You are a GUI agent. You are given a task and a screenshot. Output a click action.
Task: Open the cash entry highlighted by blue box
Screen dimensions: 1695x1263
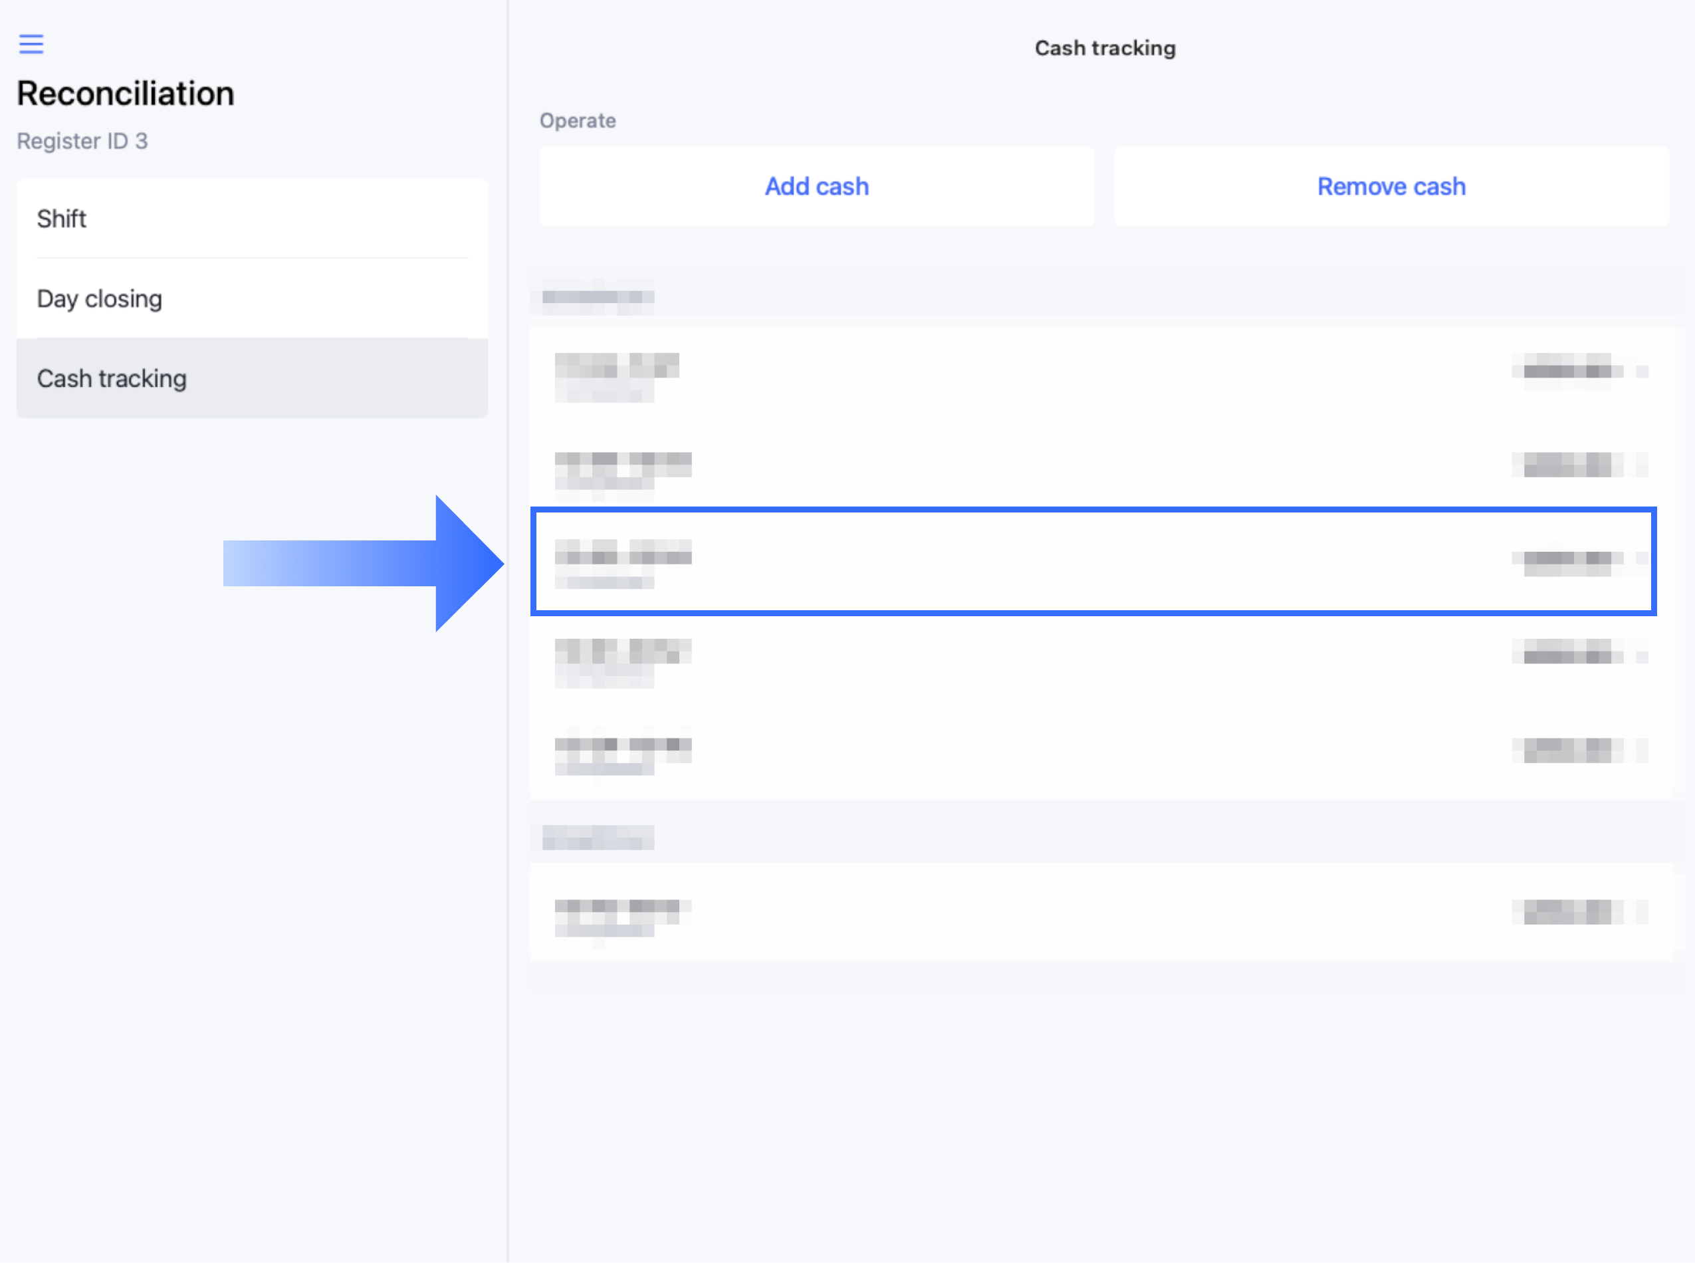coord(1093,561)
